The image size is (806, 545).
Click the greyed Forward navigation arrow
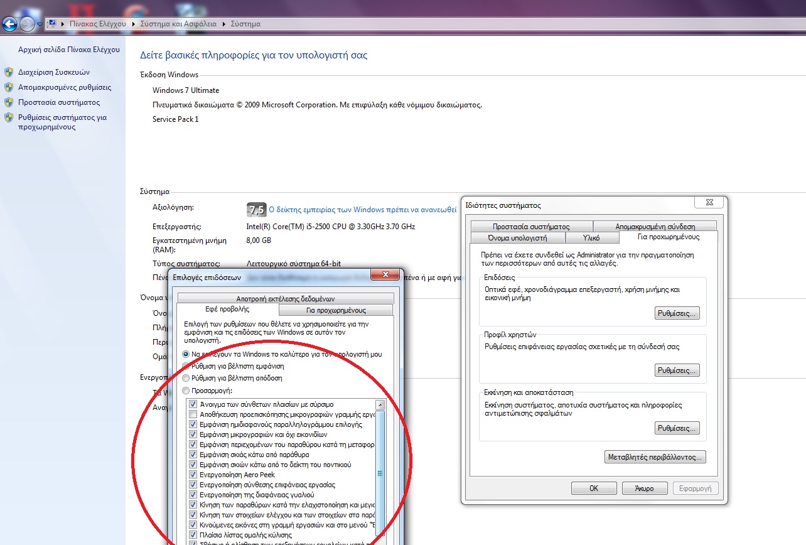tap(27, 24)
